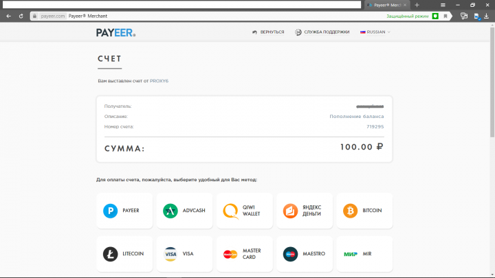Image resolution: width=495 pixels, height=278 pixels.
Task: Go back using the browser back arrow
Action: (8, 16)
